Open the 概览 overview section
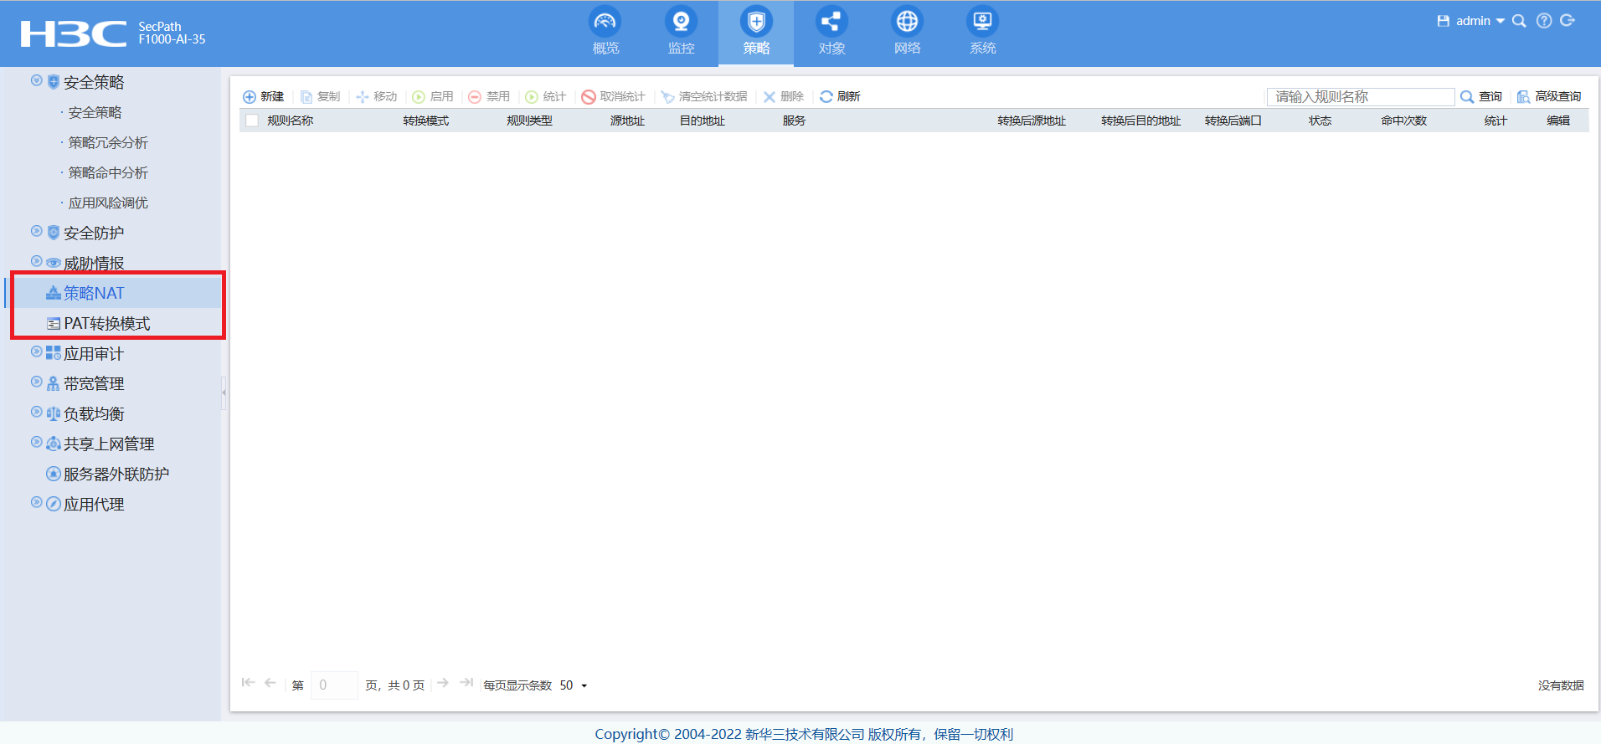The image size is (1601, 744). 605,32
